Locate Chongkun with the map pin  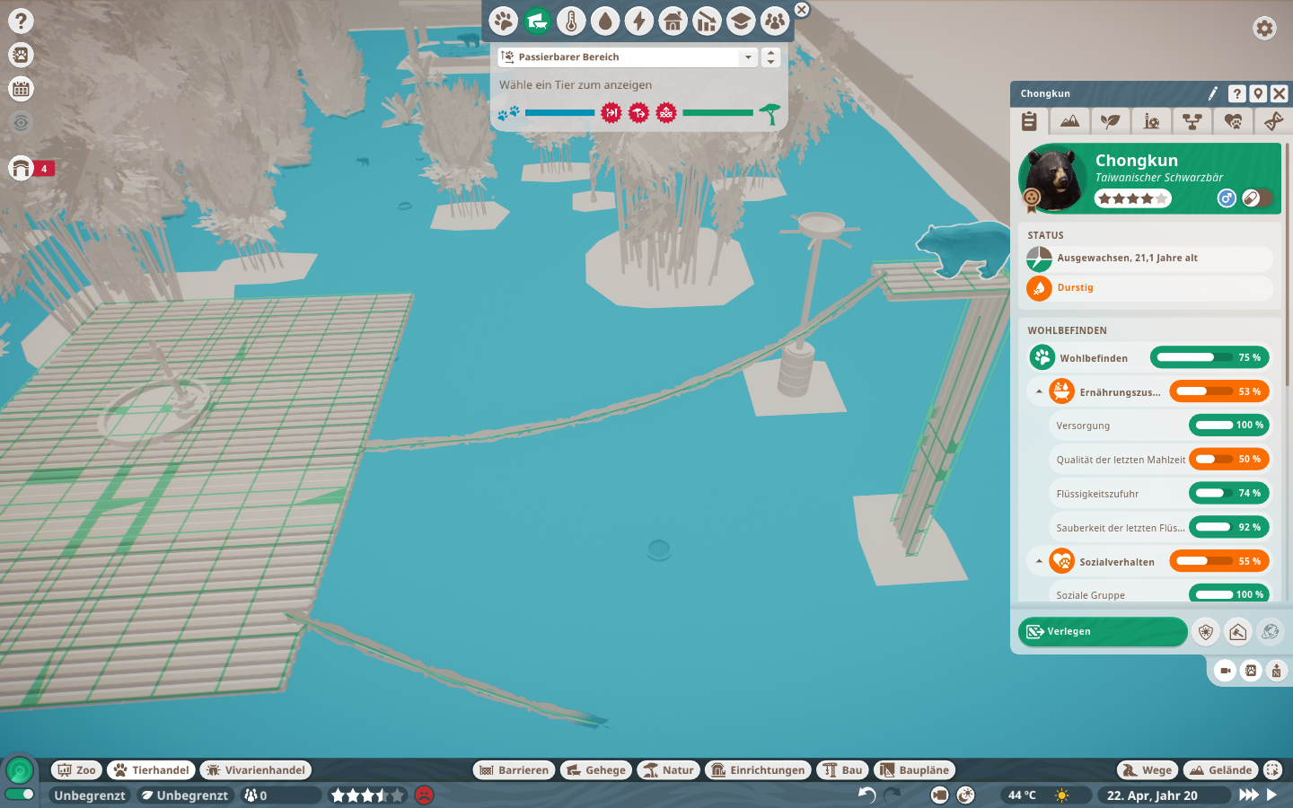tap(1259, 93)
